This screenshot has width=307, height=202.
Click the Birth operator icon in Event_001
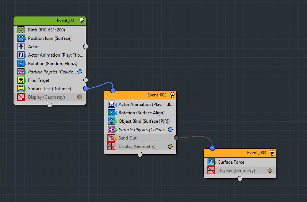click(x=21, y=30)
